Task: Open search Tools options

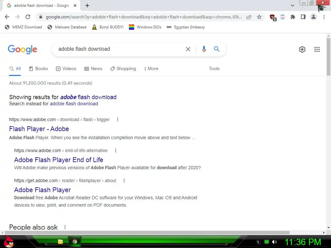Action: pos(214,69)
